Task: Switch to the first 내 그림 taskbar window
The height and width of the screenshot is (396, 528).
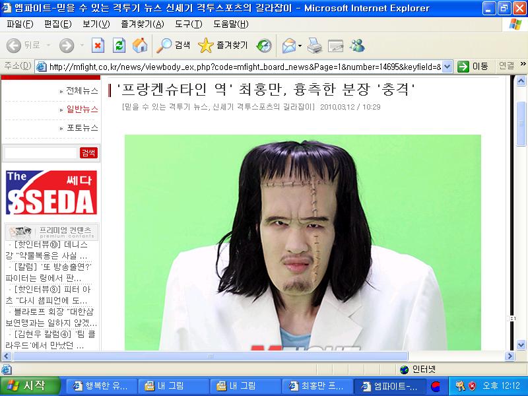Action: click(174, 386)
